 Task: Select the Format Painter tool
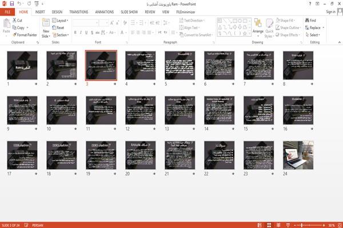(x=25, y=35)
